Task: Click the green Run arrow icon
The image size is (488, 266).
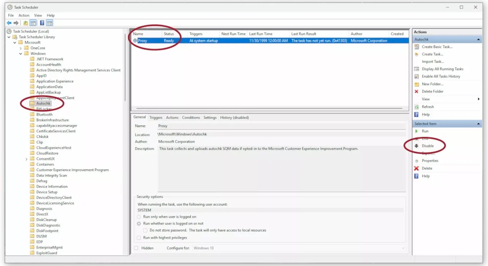Action: (x=417, y=131)
